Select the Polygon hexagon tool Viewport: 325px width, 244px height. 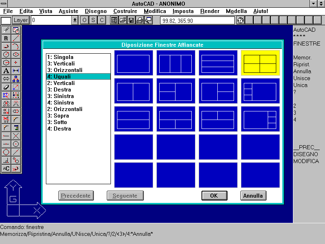point(6,63)
